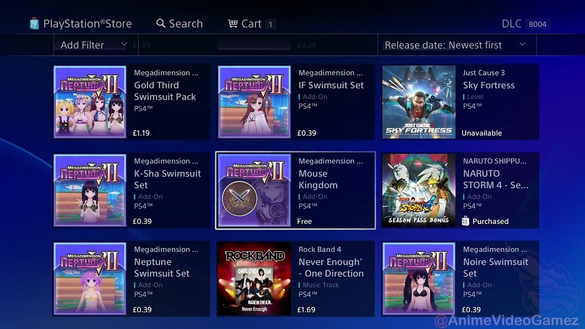Click the cart item count badge
This screenshot has width=585, height=329.
tap(270, 24)
